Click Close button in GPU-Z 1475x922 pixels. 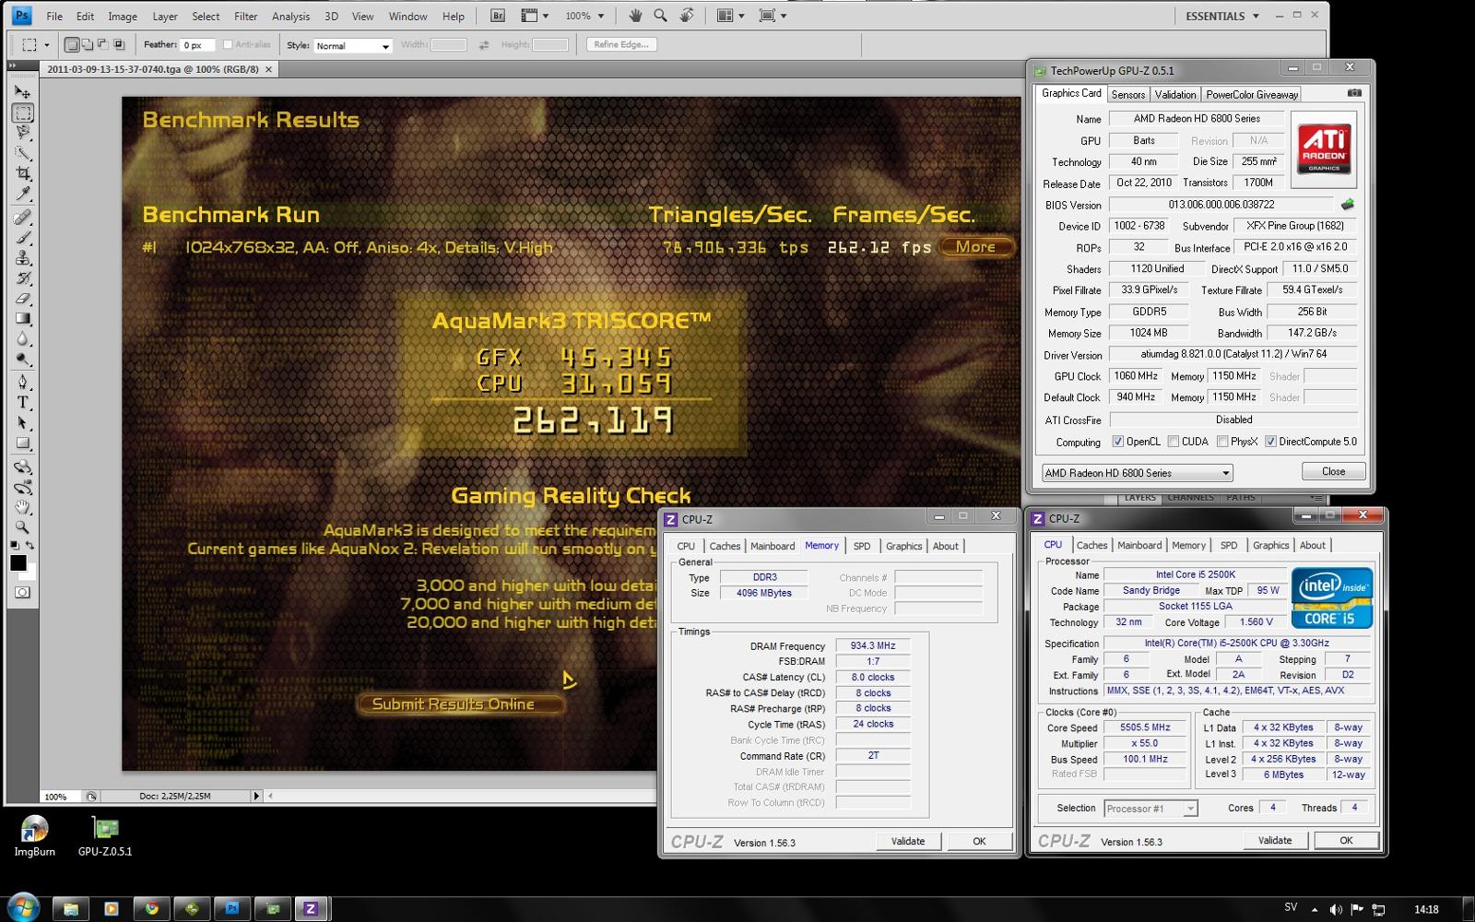1333,471
